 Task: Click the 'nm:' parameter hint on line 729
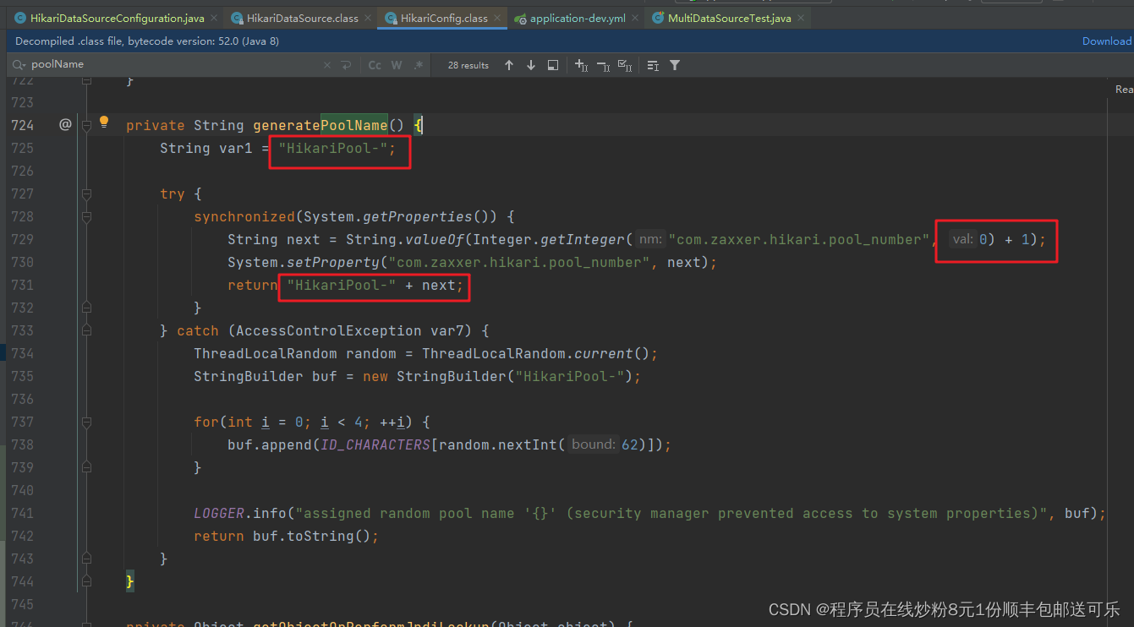point(650,239)
